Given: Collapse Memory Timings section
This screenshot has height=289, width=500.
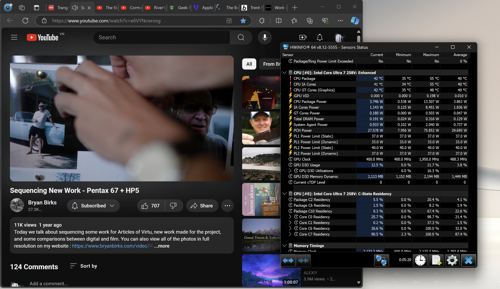Looking at the screenshot, I should 284,245.
